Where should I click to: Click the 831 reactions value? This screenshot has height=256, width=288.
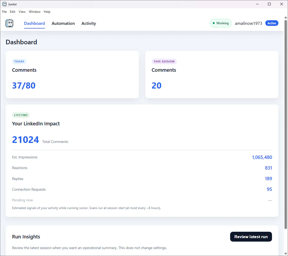pyautogui.click(x=268, y=168)
